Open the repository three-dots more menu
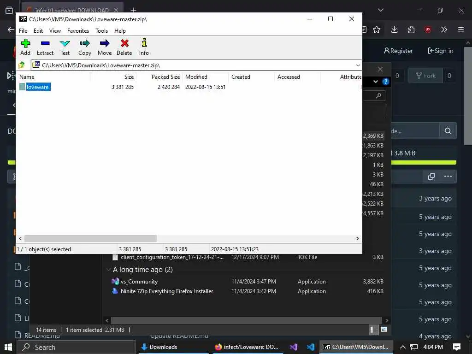This screenshot has width=472, height=354. tap(448, 177)
